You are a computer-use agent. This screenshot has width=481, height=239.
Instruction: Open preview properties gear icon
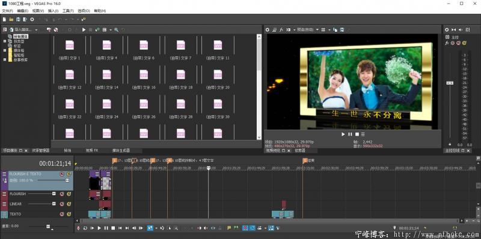pyautogui.click(x=267, y=29)
